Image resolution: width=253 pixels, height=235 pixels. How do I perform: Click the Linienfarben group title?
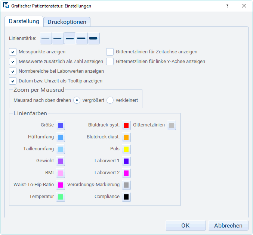click(x=30, y=113)
